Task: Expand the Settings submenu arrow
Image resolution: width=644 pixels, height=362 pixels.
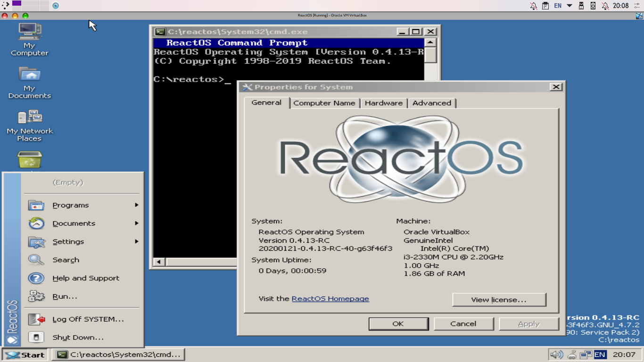Action: 136,241
